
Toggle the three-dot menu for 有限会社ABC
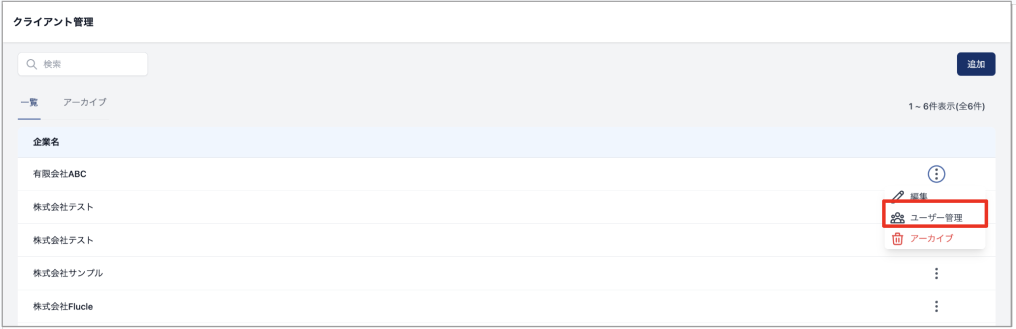(936, 174)
